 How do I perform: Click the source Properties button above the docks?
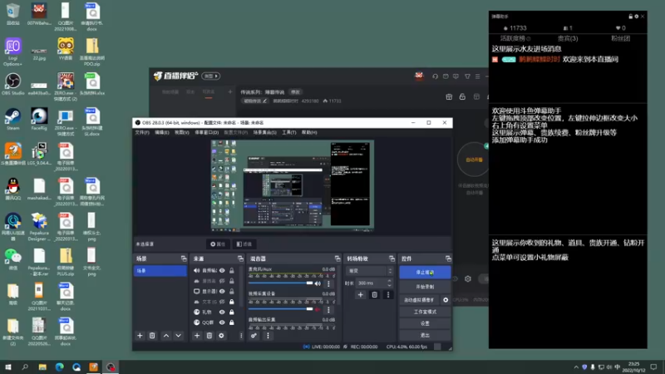coord(218,244)
